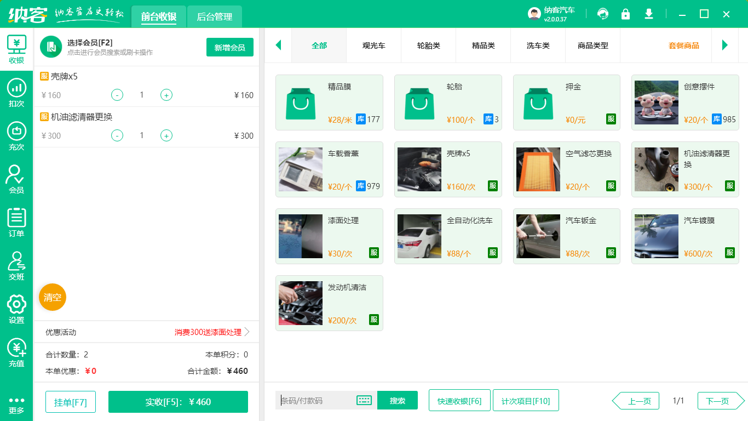Open the 充次 sidebar icon

(16, 136)
